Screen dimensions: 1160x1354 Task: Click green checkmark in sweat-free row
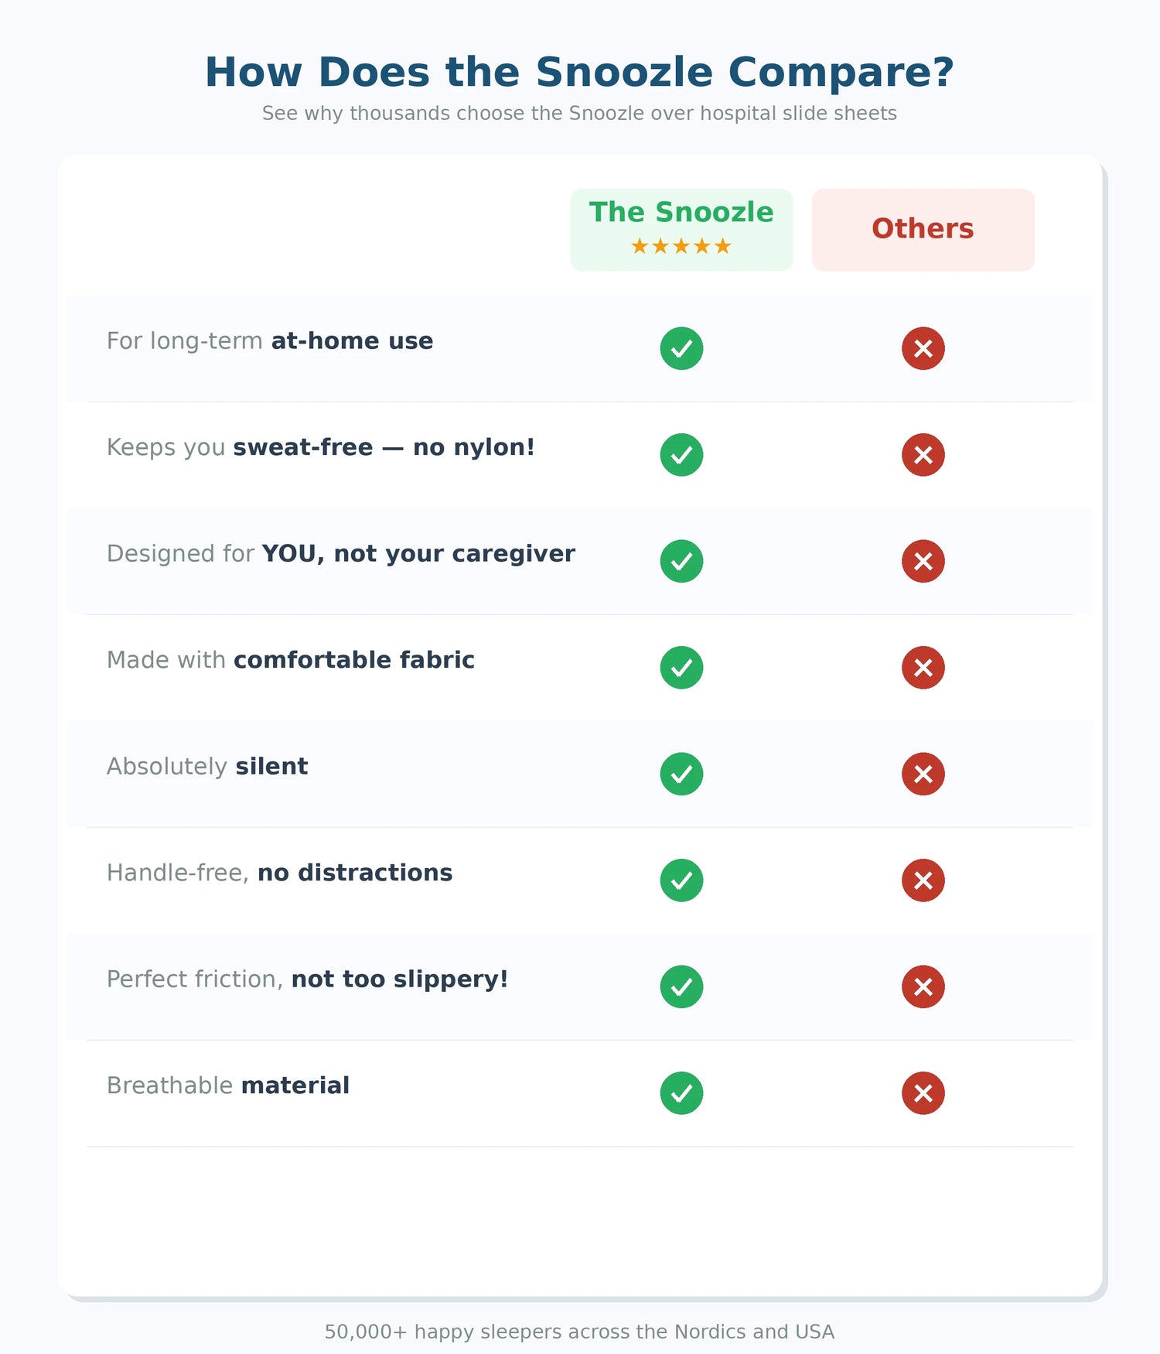pos(681,455)
